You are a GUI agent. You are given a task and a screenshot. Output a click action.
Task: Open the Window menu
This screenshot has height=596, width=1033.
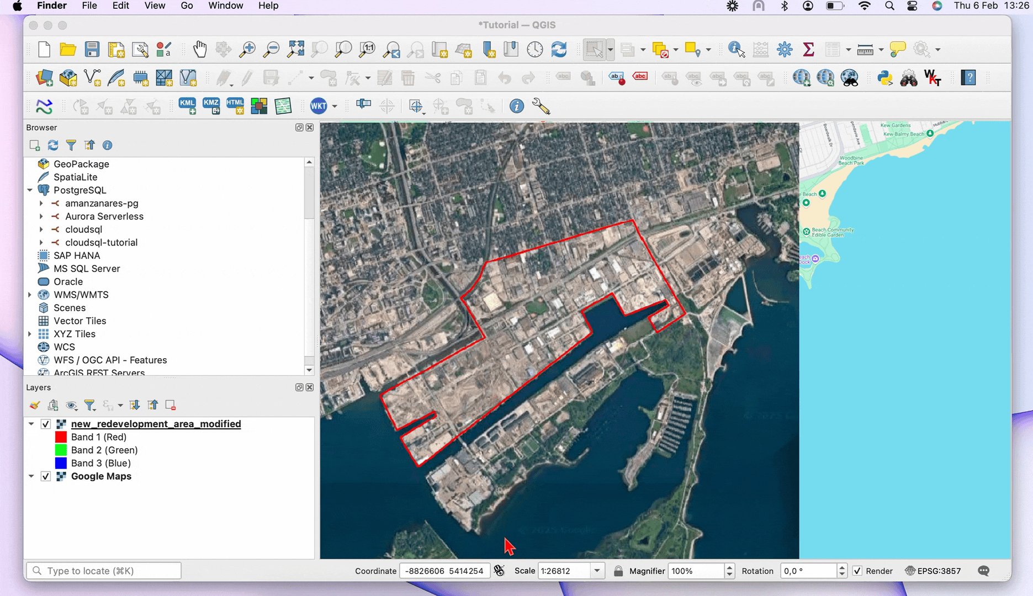tap(225, 6)
